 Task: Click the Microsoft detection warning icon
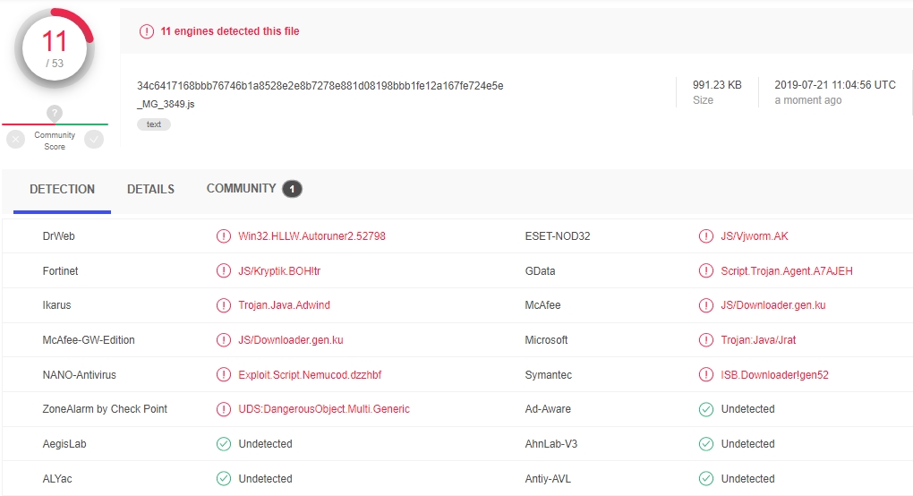(x=705, y=340)
